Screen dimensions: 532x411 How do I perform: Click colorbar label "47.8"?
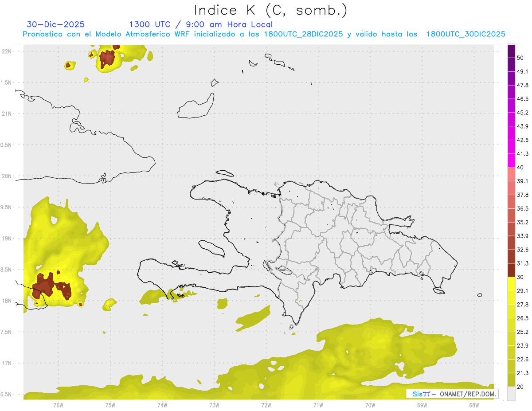click(523, 85)
